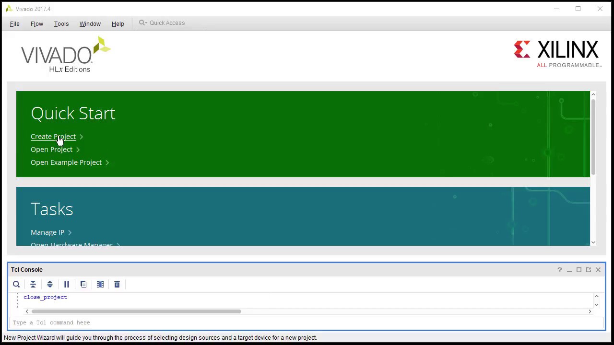
Task: Float the Tcl Console panel
Action: coord(589,270)
